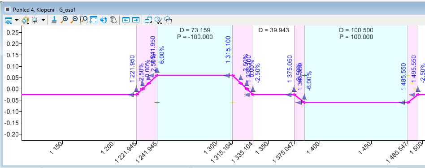Viewport: 425px width, 168px height.
Task: Click the Copy View icon
Action: coord(148,20)
